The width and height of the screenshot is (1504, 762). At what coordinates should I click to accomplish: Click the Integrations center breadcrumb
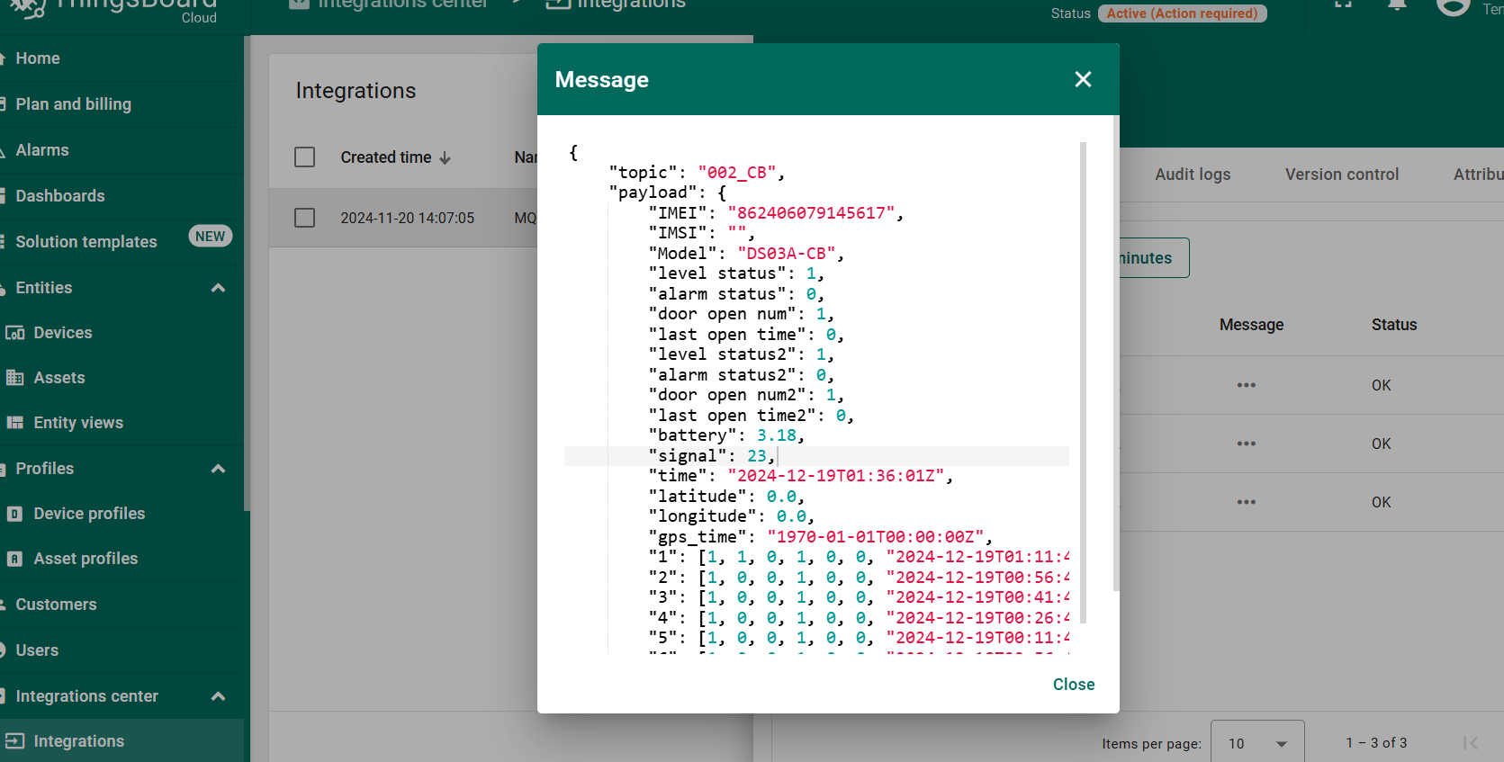(x=389, y=4)
